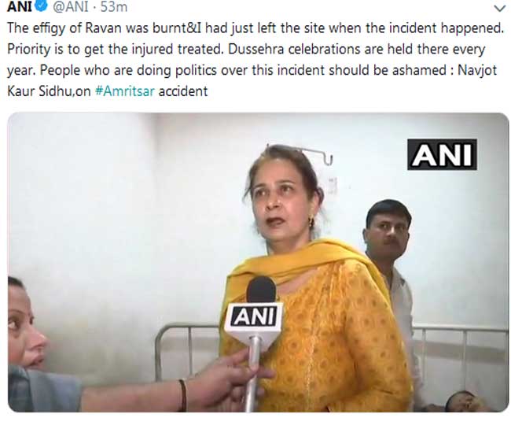Click the black microphone foam head
Image resolution: width=511 pixels, height=425 pixels.
[261, 290]
